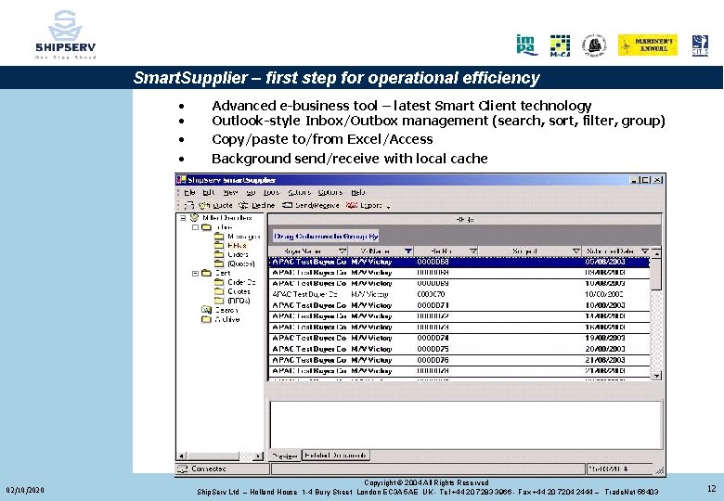Open the File menu
724x501 pixels.
189,192
